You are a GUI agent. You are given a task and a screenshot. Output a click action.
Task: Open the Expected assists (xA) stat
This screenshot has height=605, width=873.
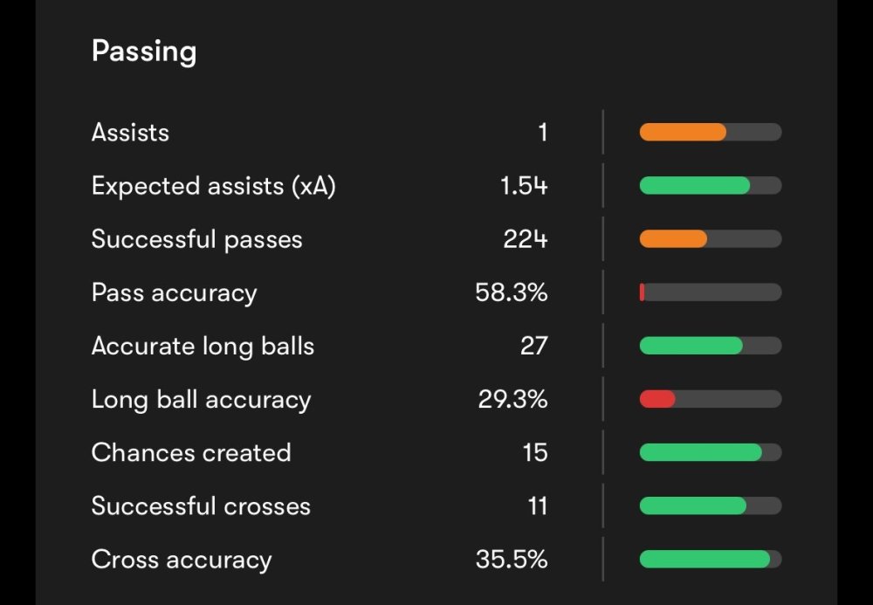tap(213, 186)
